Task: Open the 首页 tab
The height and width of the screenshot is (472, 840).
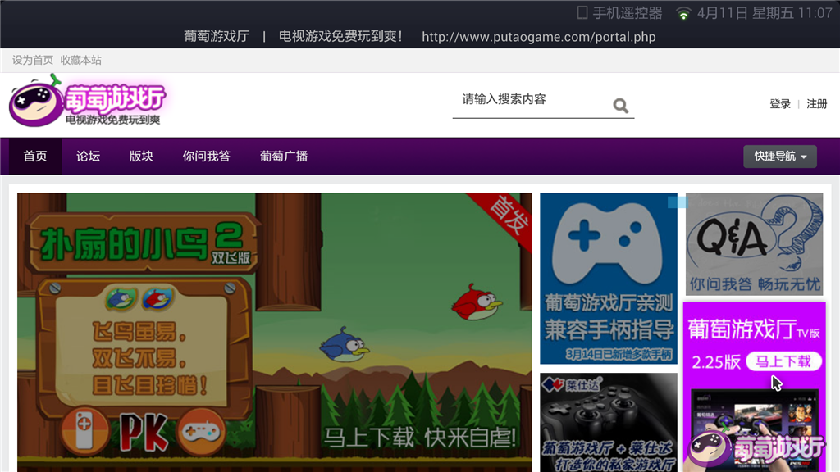Action: tap(34, 157)
